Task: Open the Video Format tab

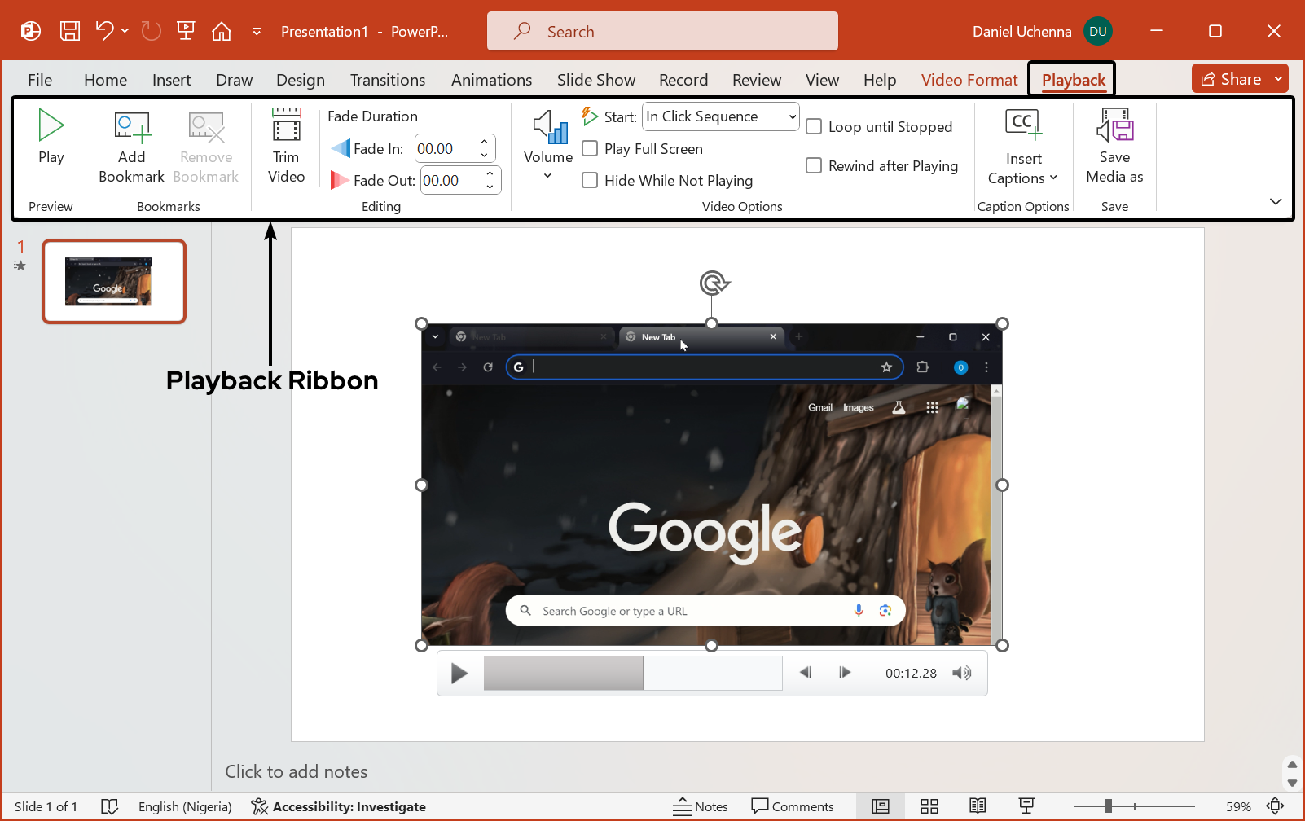Action: tap(969, 80)
